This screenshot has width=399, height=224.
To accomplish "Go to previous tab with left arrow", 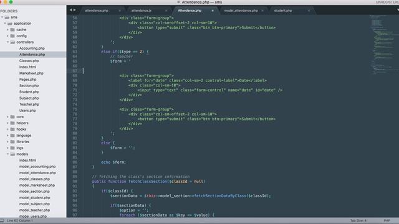I will point(71,10).
